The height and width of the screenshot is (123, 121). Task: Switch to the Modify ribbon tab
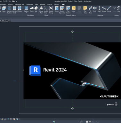57,5
